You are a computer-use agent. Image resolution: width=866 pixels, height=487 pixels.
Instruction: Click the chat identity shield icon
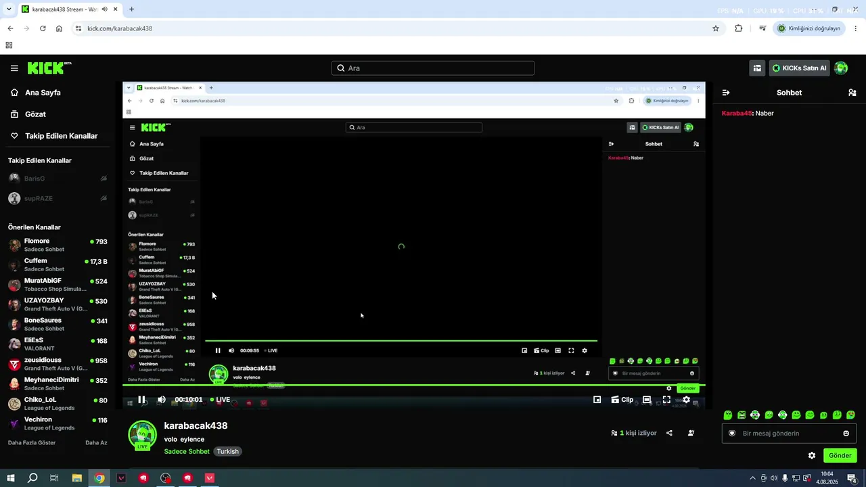[731, 434]
